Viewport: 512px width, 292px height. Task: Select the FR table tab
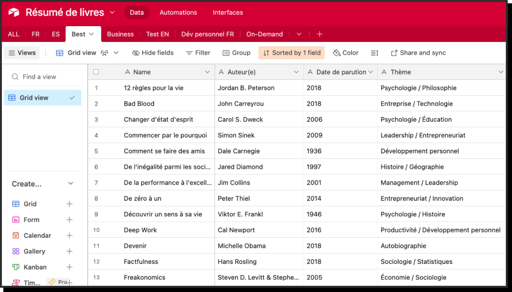tap(36, 34)
